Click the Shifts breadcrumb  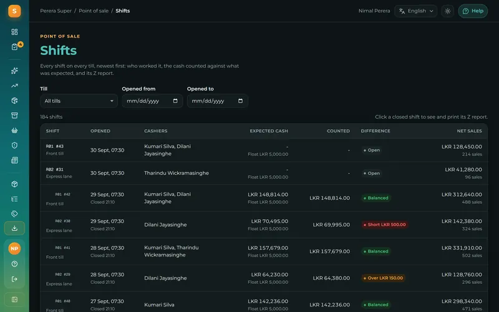122,11
